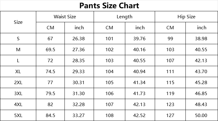
Task: Select the M size row label
Action: click(x=18, y=50)
